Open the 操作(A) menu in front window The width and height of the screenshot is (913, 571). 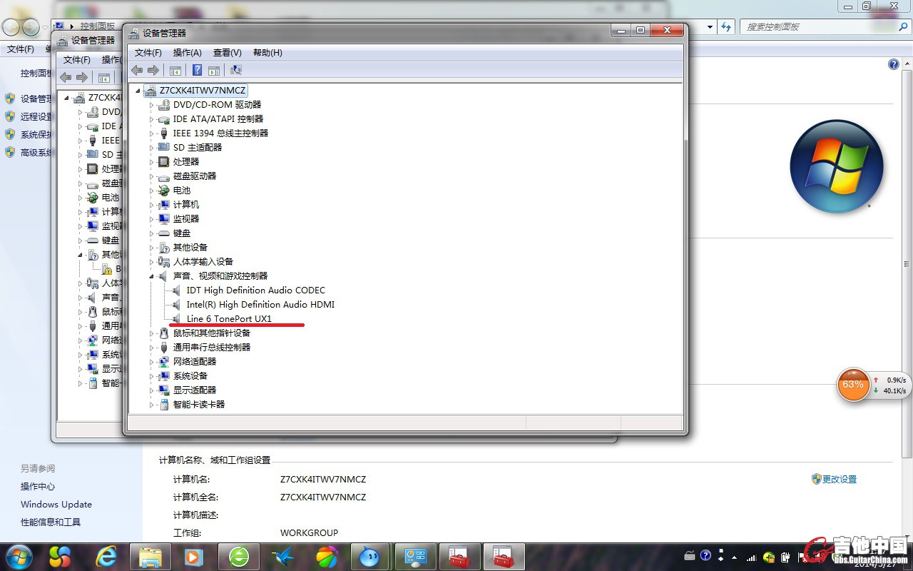click(x=187, y=53)
